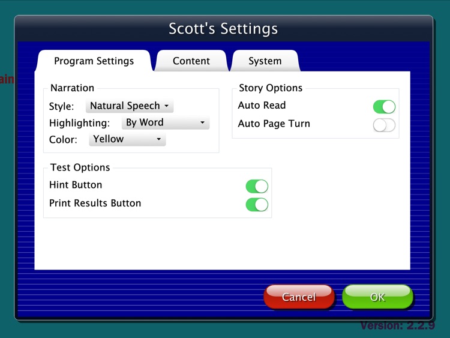Switch to the Program Settings tab
This screenshot has height=338, width=450.
(94, 61)
